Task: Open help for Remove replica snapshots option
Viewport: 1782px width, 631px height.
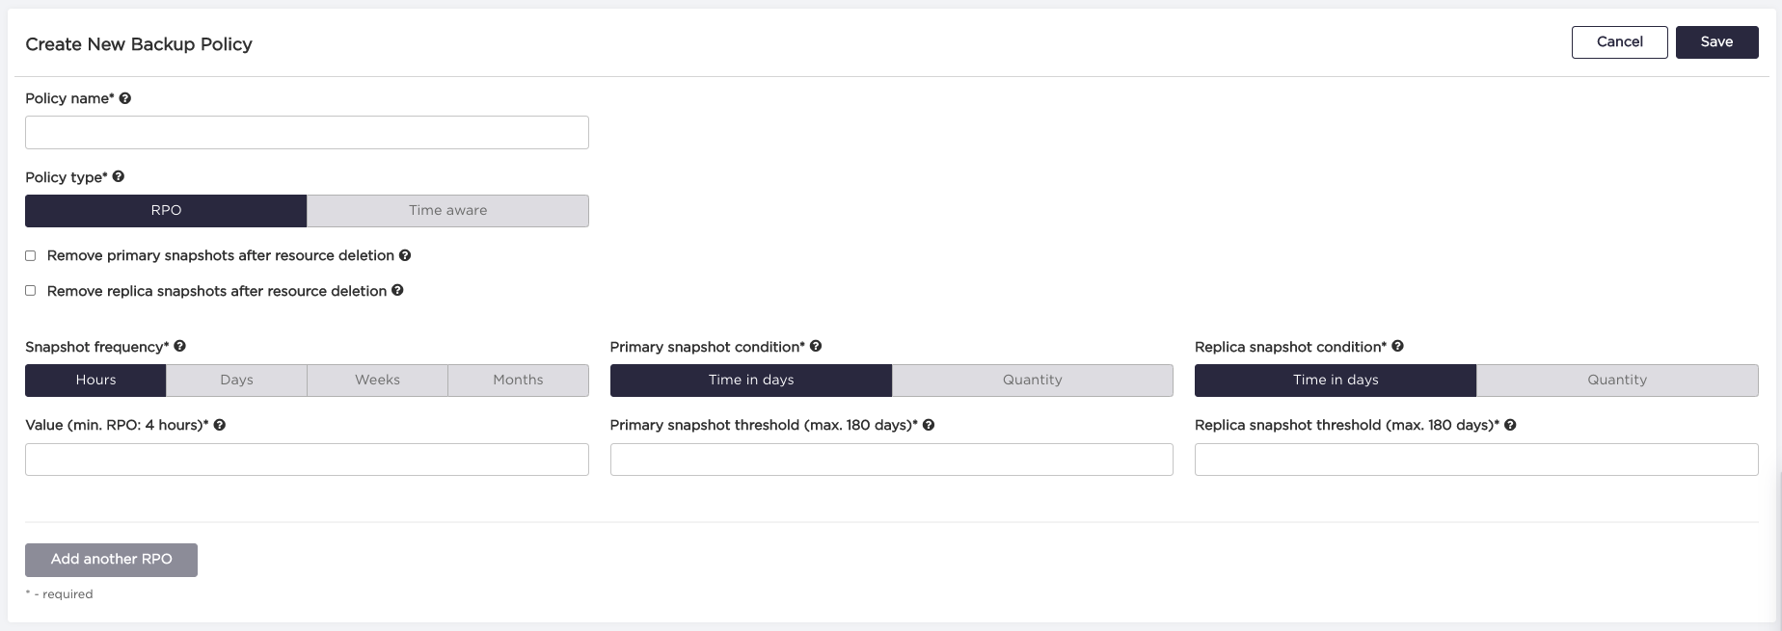Action: point(397,290)
